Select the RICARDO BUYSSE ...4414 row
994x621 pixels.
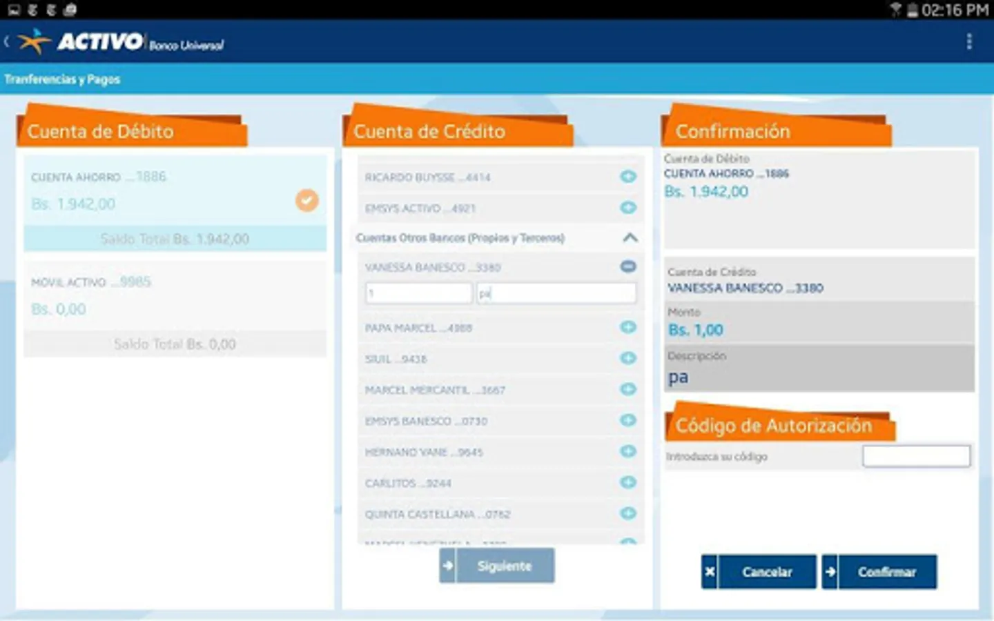501,177
